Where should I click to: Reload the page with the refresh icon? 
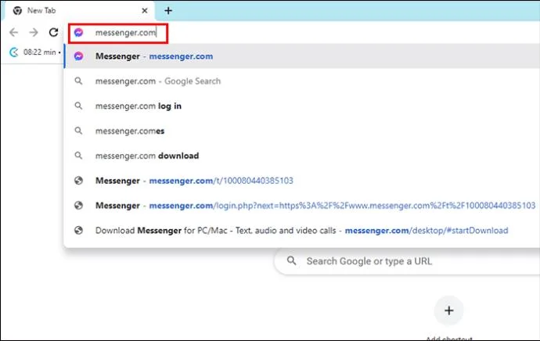pos(53,32)
